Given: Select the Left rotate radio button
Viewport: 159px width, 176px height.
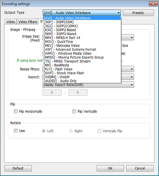Looking at the screenshot, I should click(x=44, y=131).
